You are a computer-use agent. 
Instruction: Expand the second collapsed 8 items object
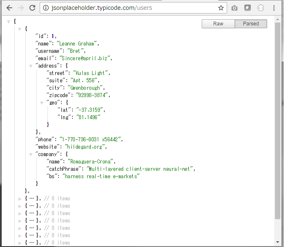tap(20, 206)
